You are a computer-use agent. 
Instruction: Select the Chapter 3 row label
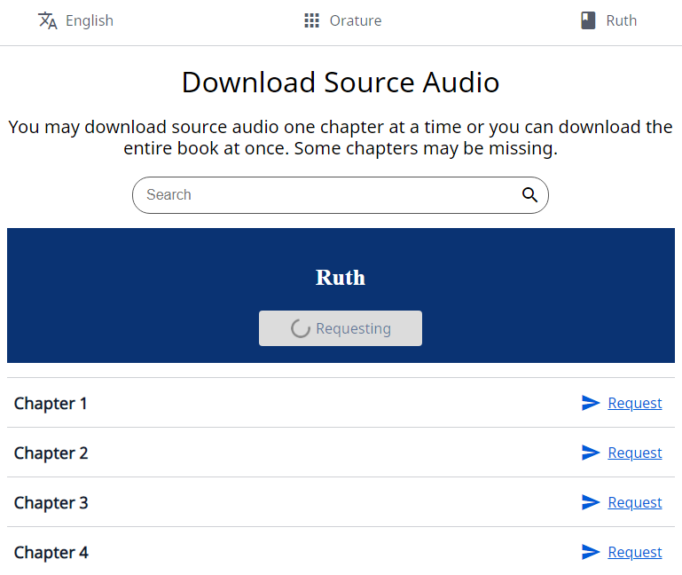point(51,503)
